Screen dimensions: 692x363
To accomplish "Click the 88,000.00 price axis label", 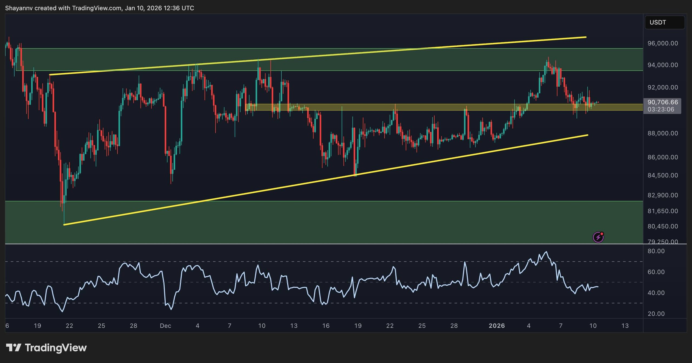I will (663, 133).
